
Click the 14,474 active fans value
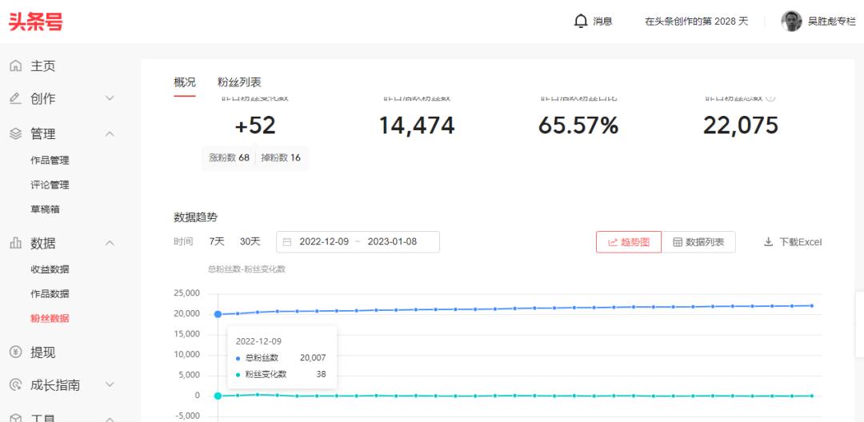(x=417, y=126)
